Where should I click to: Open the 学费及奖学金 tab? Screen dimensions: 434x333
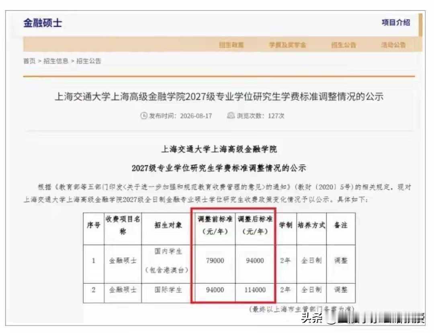tap(287, 45)
